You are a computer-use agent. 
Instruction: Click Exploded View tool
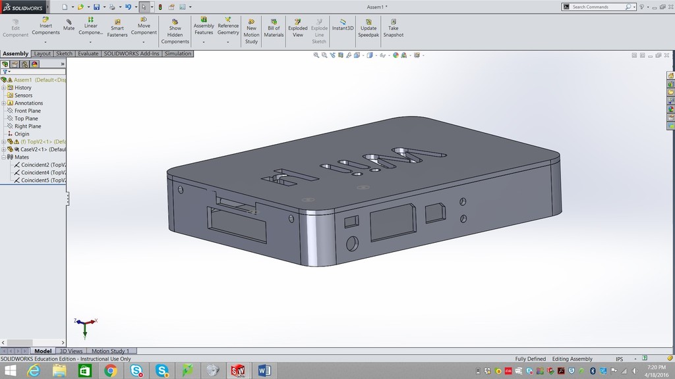point(298,28)
